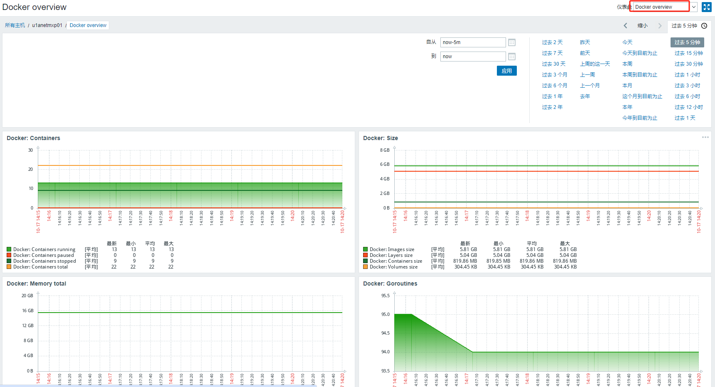Expand dashboard dropdown chevron arrow
This screenshot has width=715, height=387.
point(694,7)
